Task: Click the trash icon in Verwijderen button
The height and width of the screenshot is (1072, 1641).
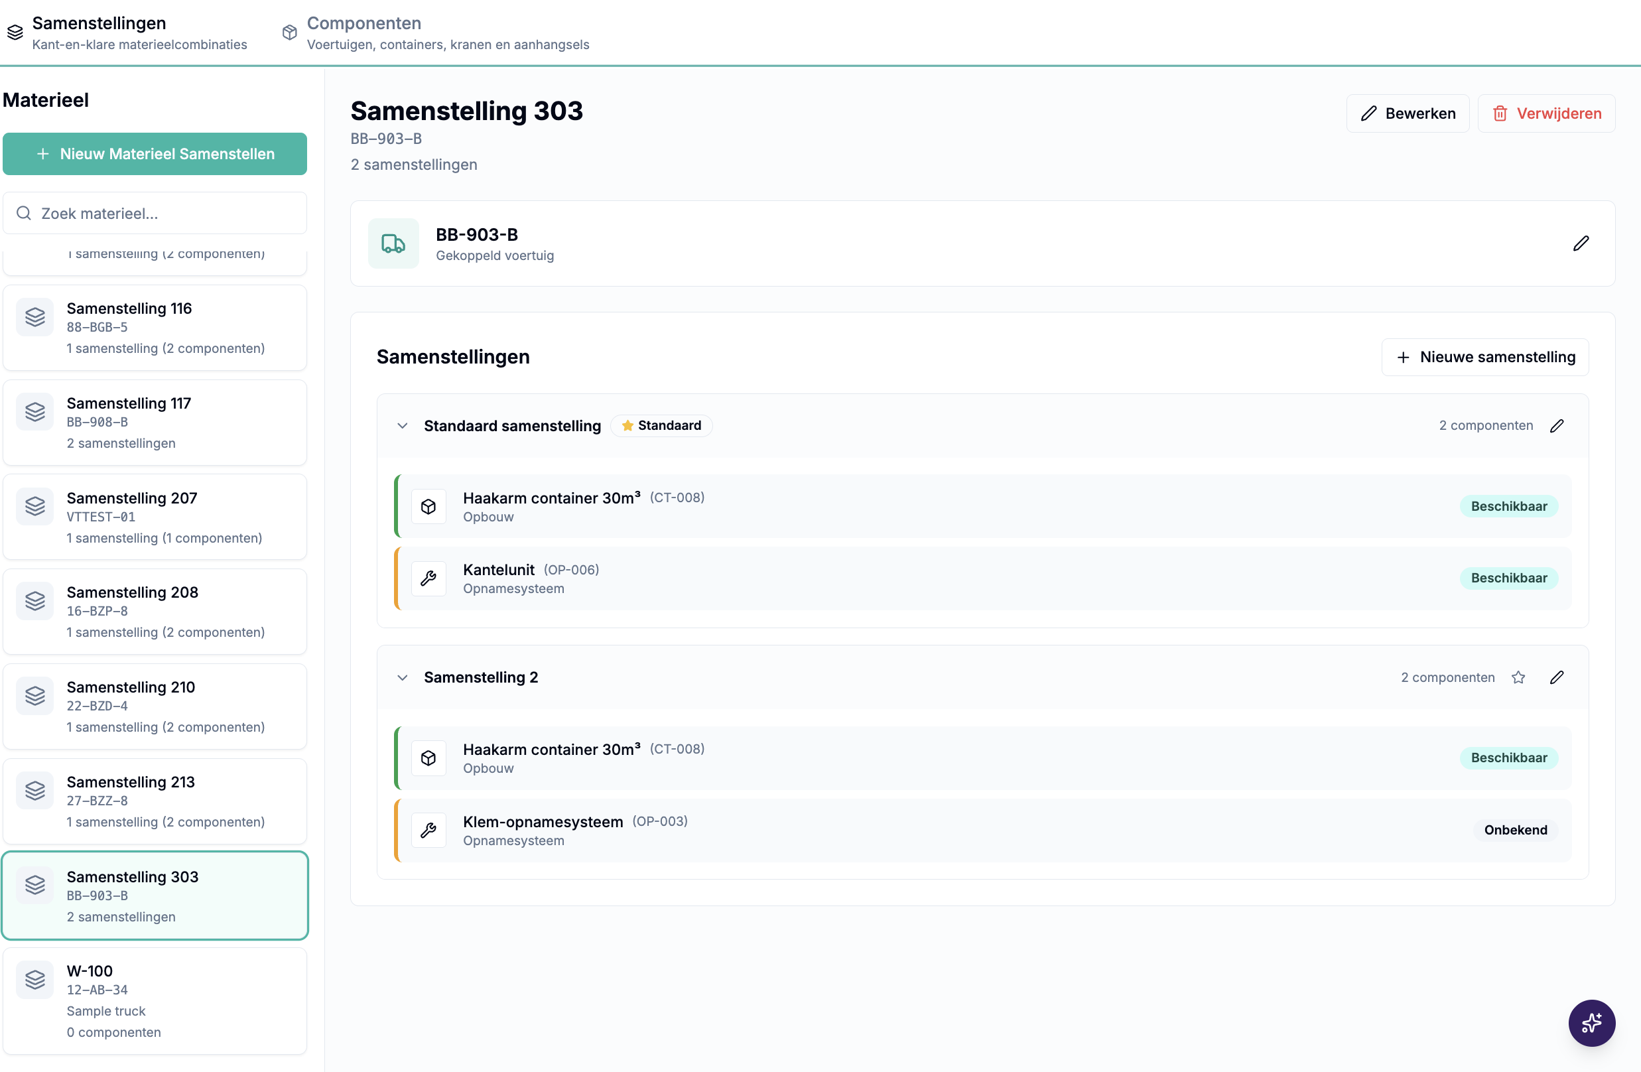Action: pos(1500,113)
